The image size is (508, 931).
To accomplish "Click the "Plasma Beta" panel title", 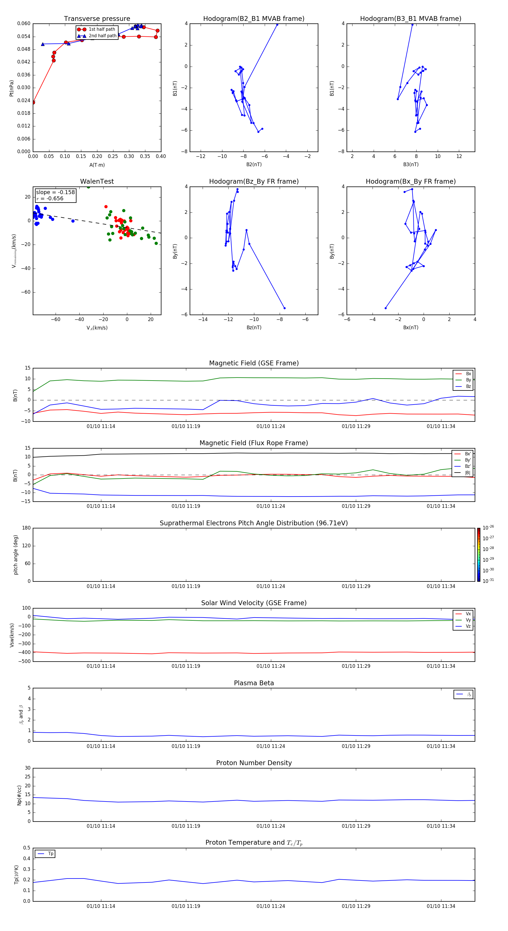I will tap(254, 683).
